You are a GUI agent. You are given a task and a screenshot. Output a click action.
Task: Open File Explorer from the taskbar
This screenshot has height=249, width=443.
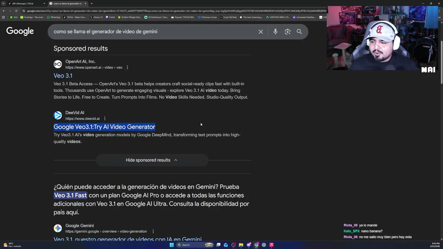[241, 245]
